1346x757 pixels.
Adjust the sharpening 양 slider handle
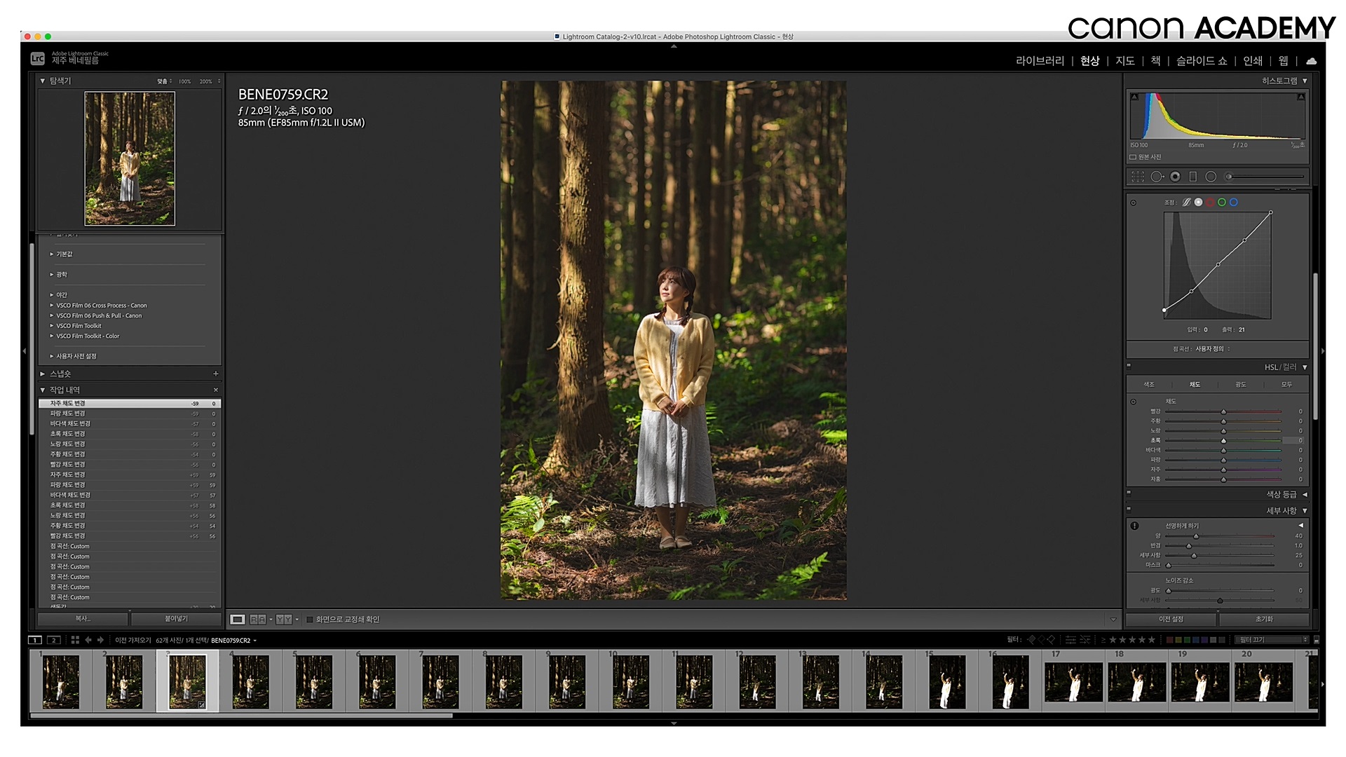(1196, 536)
